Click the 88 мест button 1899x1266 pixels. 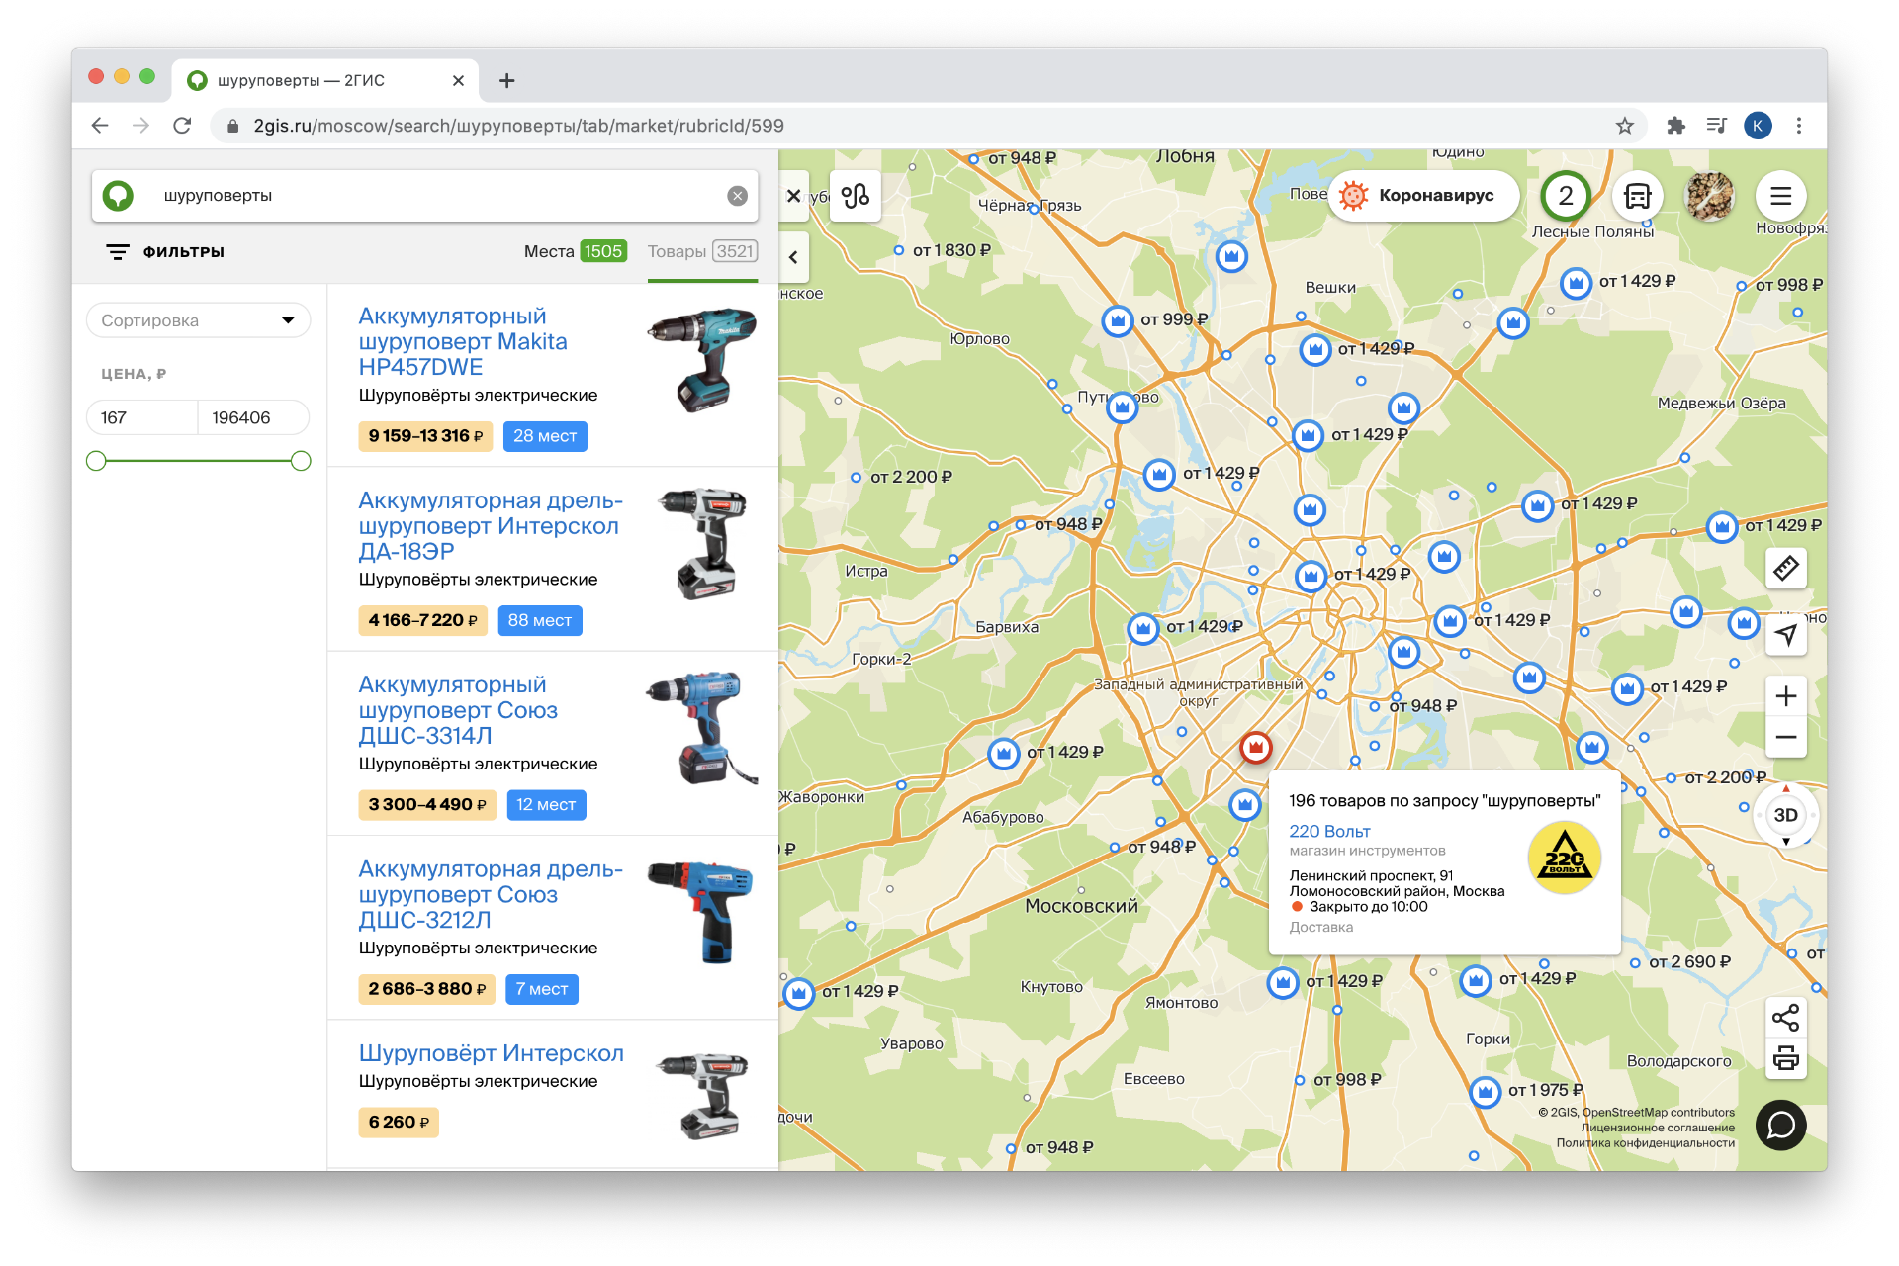tap(540, 620)
